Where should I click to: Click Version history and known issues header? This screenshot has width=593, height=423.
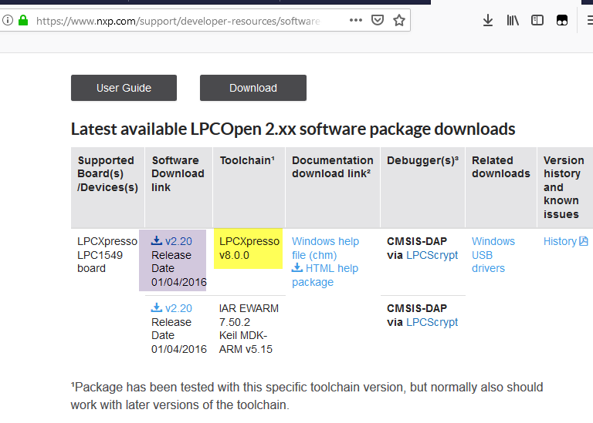565,187
